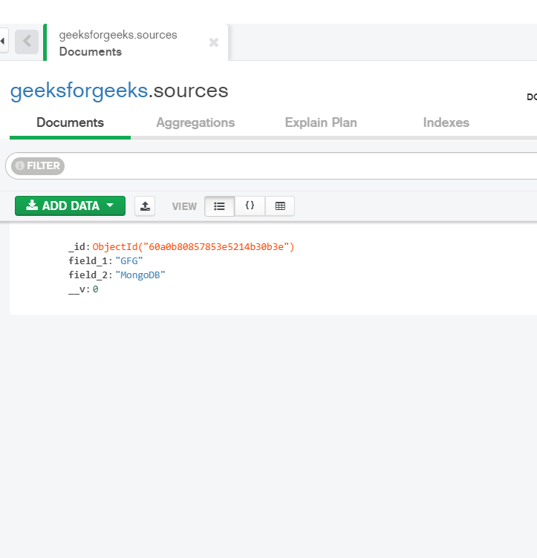Image resolution: width=537 pixels, height=558 pixels.
Task: Switch to list view icon
Action: (x=219, y=206)
